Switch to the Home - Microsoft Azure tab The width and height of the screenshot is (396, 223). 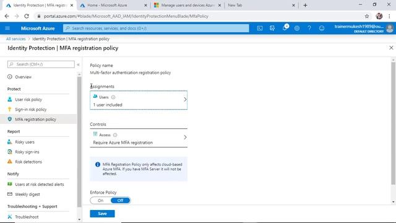coord(107,5)
